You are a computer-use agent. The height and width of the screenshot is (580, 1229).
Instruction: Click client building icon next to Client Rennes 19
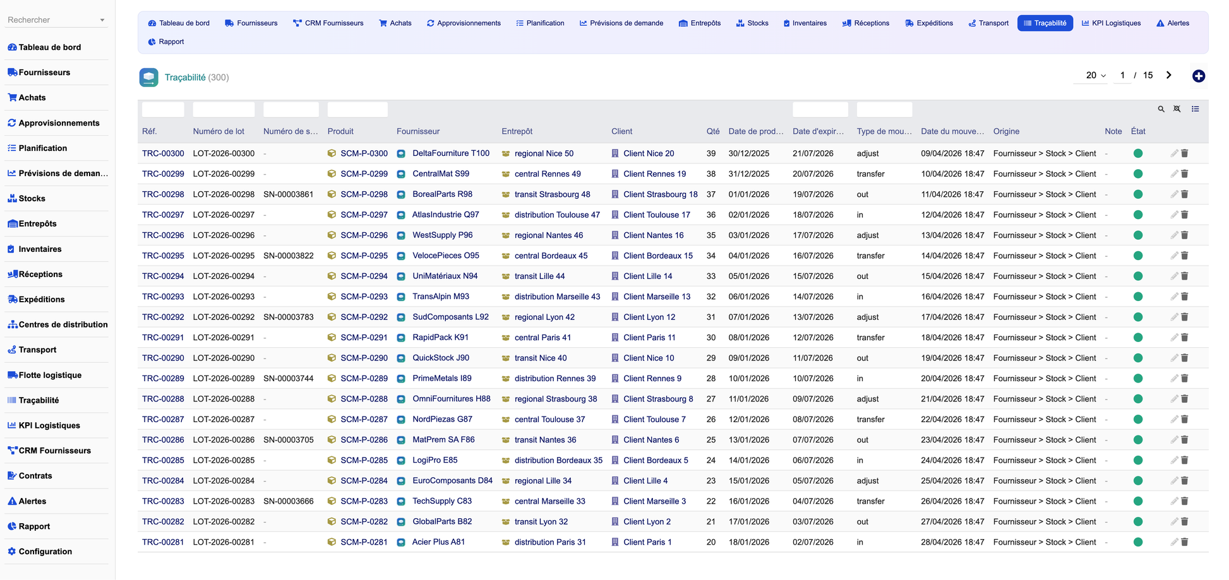pos(615,174)
